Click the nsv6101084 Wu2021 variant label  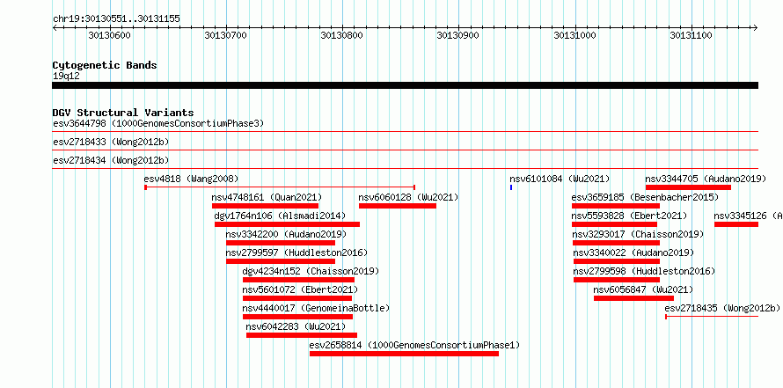(x=560, y=179)
